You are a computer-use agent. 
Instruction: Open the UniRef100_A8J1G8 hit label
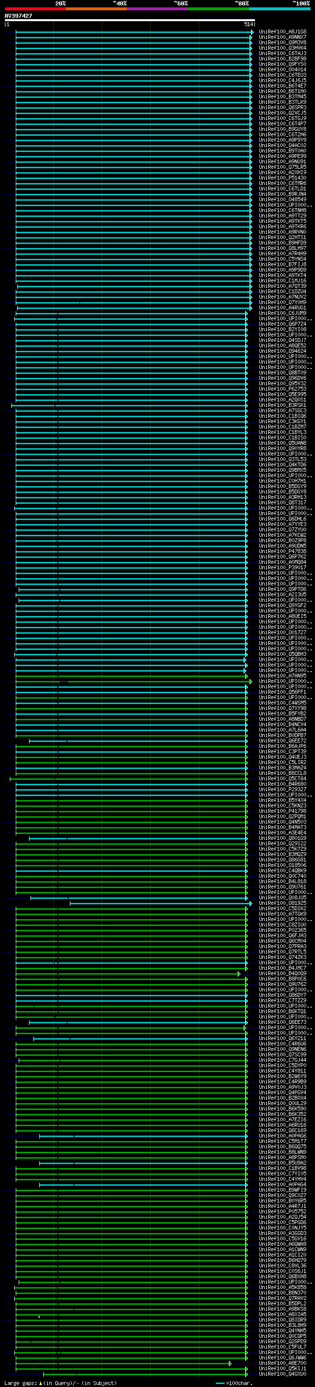tap(282, 32)
